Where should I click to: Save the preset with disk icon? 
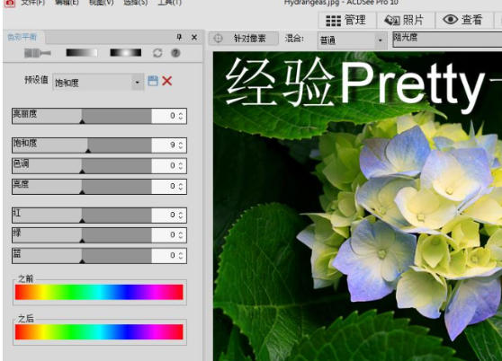(x=153, y=81)
